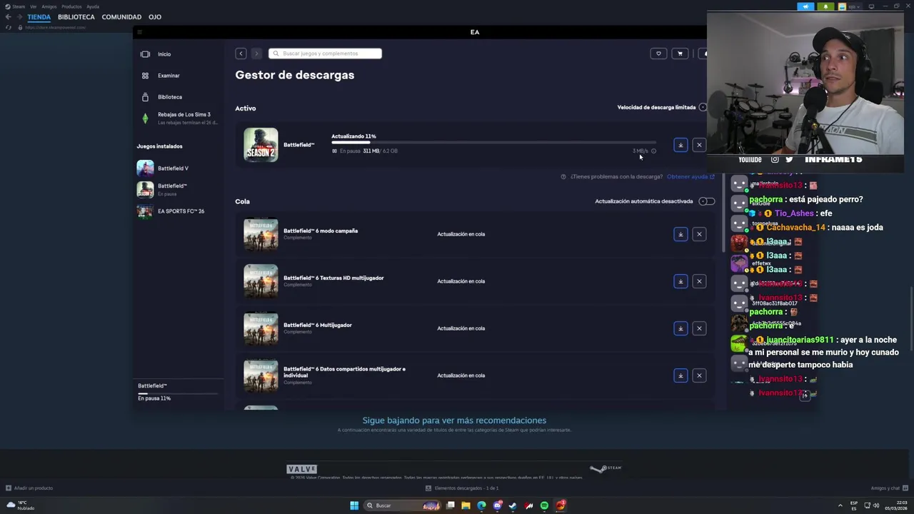Download Battlefield 6 Texturas HD multijugador now
The width and height of the screenshot is (914, 514).
pyautogui.click(x=681, y=281)
